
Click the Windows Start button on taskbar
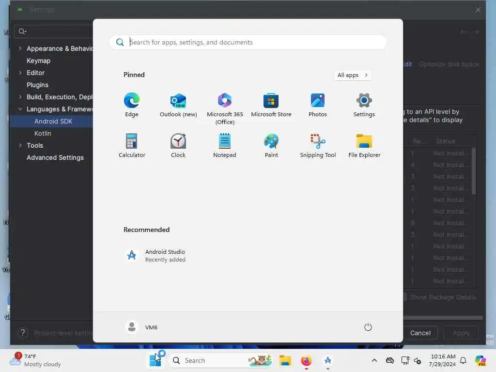[155, 360]
